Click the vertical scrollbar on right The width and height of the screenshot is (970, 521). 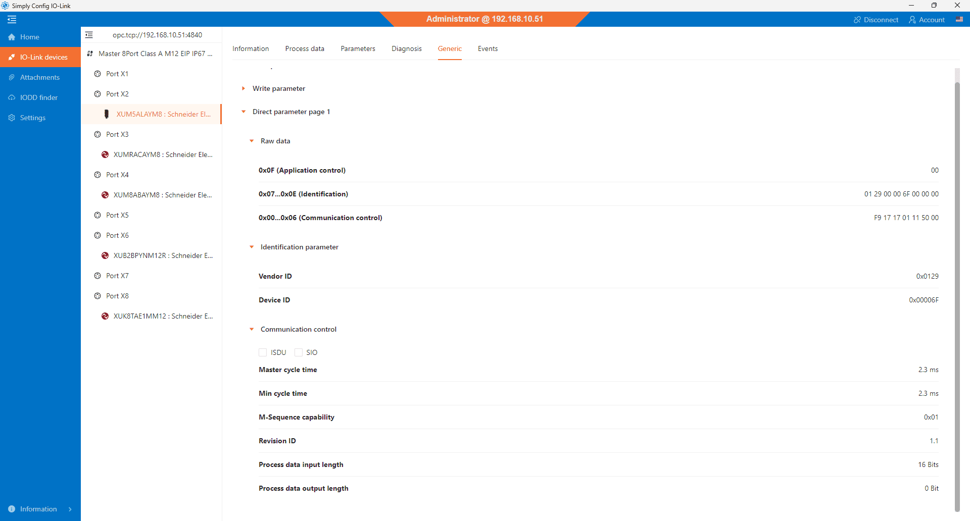pos(957,293)
